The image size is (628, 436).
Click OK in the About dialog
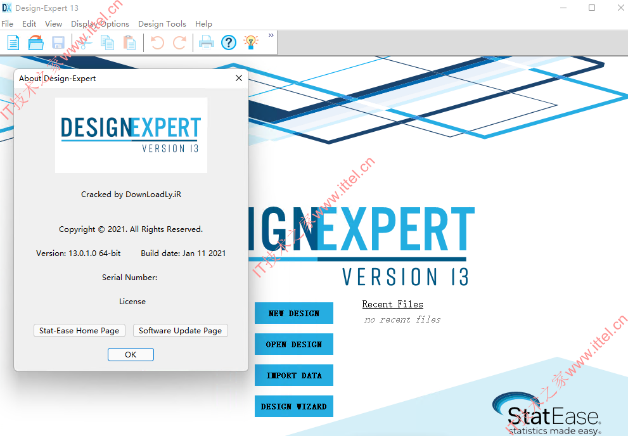pyautogui.click(x=131, y=354)
